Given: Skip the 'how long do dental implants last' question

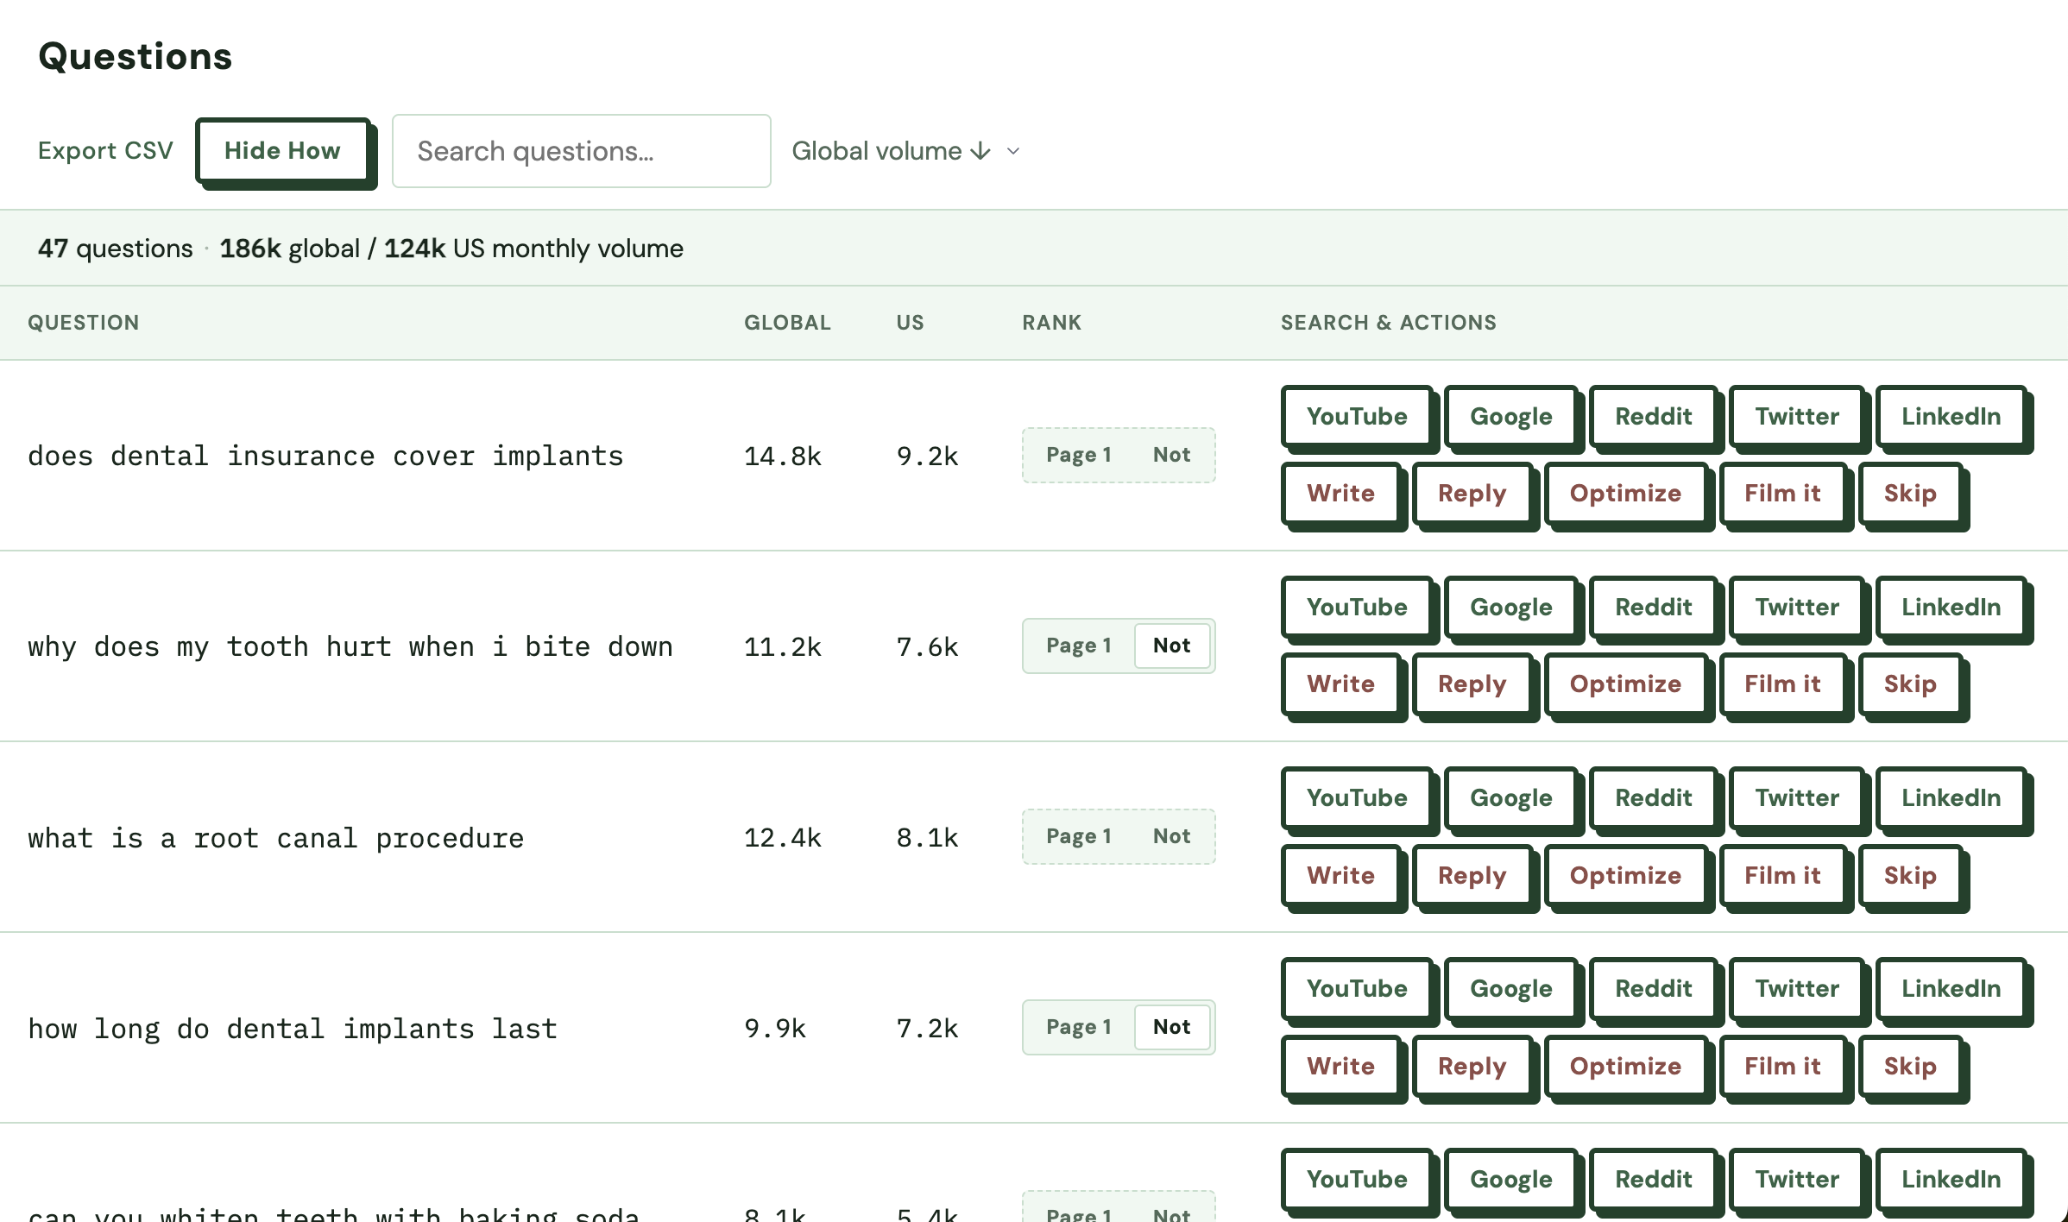Looking at the screenshot, I should point(1910,1066).
